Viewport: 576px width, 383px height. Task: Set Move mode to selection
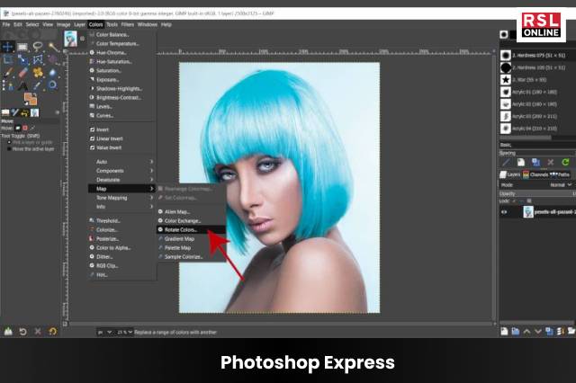click(25, 128)
